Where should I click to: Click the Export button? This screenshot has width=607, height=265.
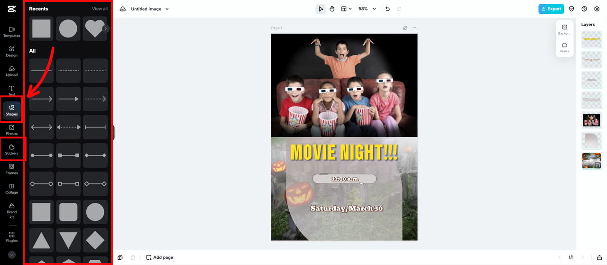tap(551, 9)
